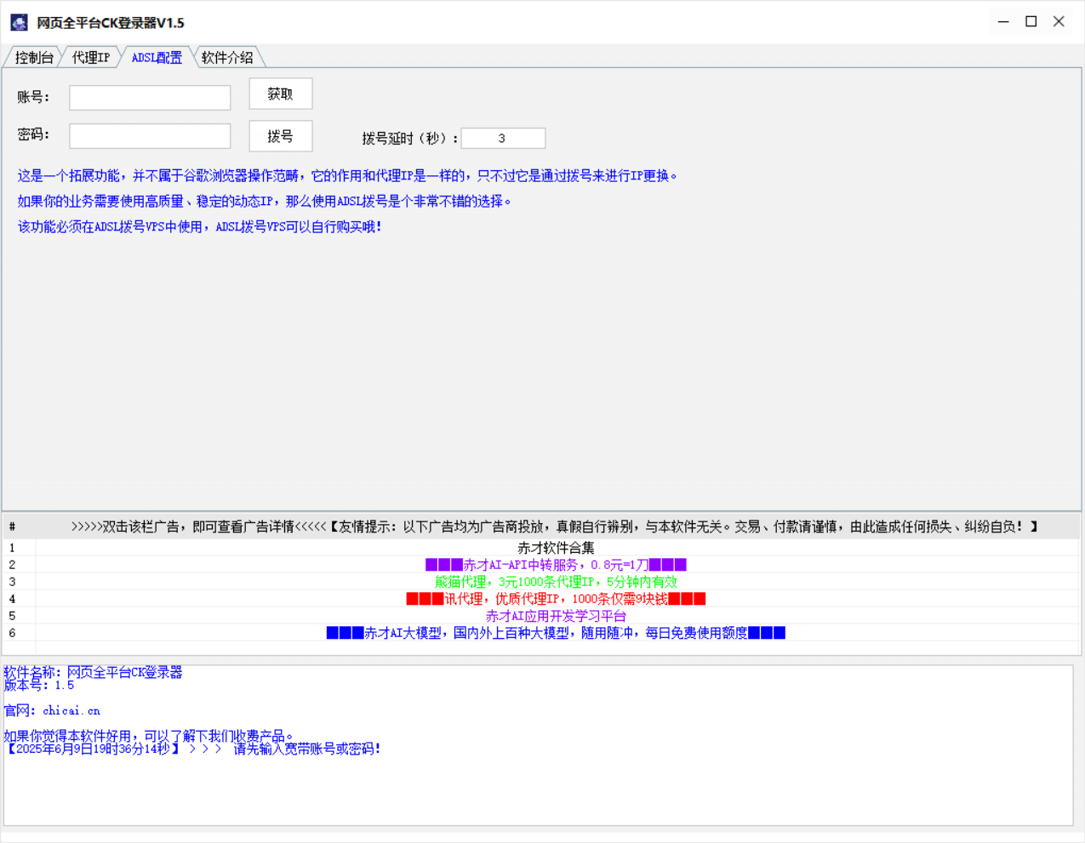Click the 拨号 button

(281, 136)
